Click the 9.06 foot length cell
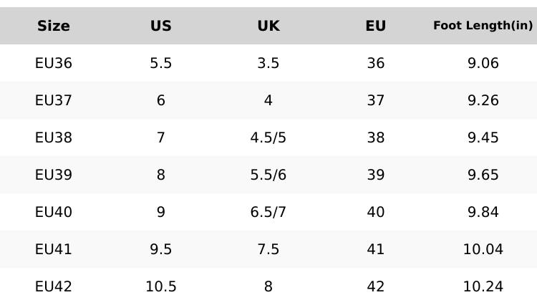Screen dimensions: 537x305 pos(483,63)
